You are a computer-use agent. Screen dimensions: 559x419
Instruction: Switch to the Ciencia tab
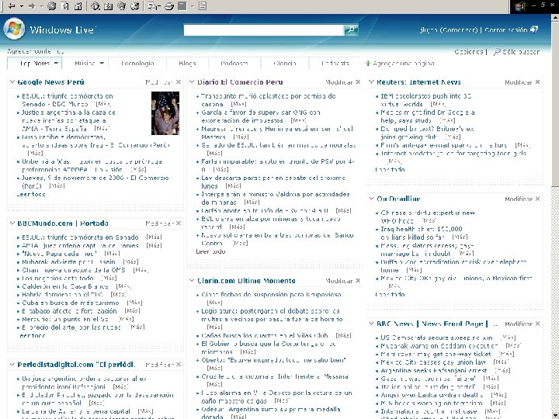click(285, 64)
